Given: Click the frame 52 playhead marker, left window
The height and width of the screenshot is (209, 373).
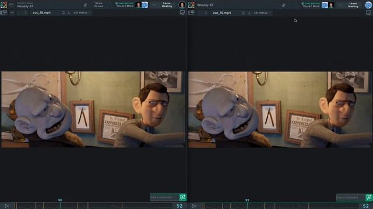Looking at the screenshot, I should click(x=60, y=200).
